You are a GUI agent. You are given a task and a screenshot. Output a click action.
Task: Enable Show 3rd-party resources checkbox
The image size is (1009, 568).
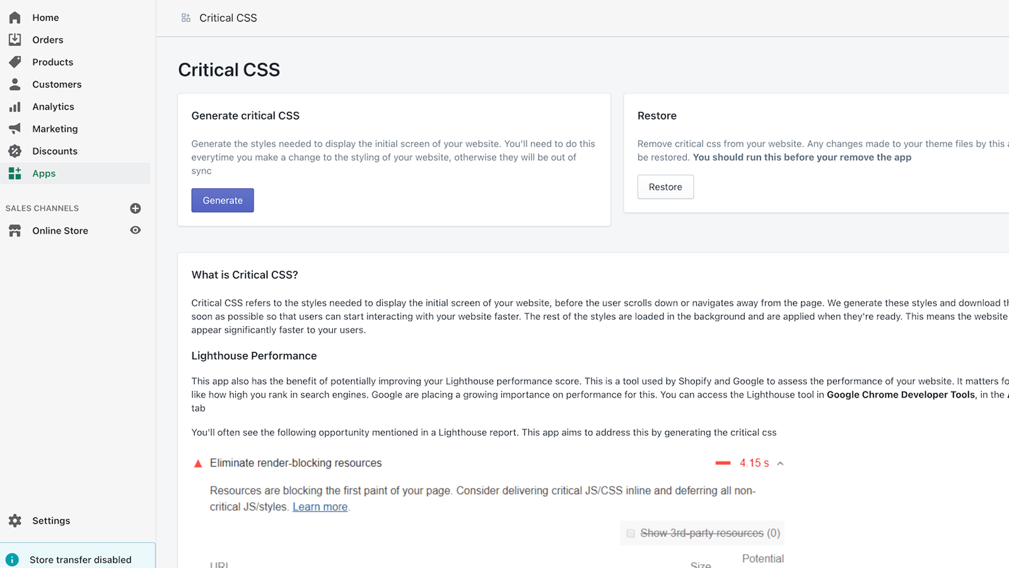click(x=630, y=533)
